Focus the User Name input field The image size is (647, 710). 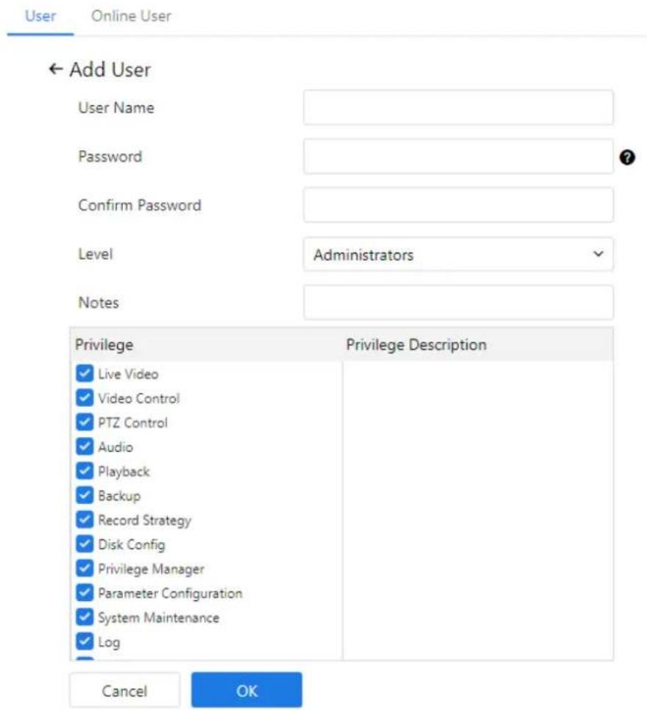(458, 107)
